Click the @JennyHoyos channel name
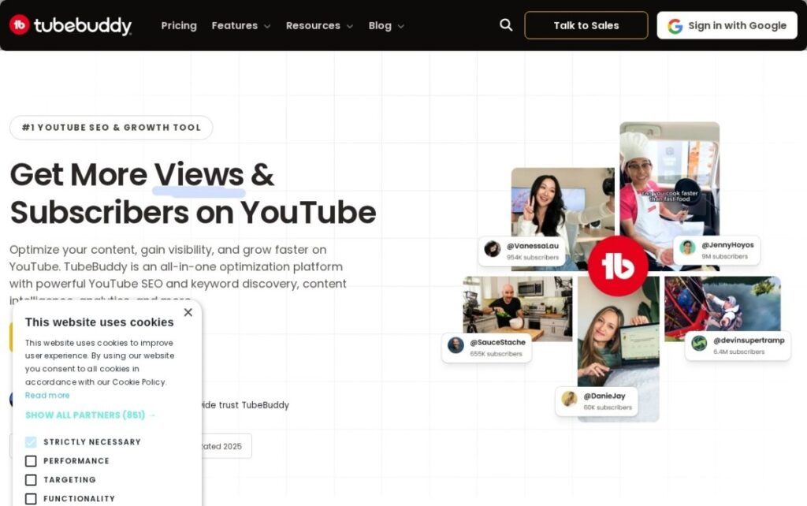Image resolution: width=807 pixels, height=506 pixels. tap(727, 245)
